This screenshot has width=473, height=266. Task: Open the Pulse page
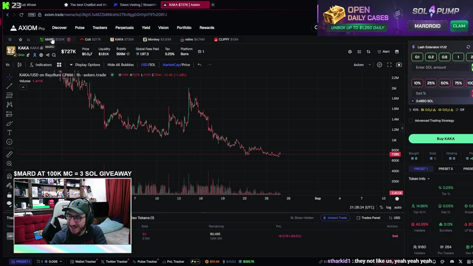tap(80, 28)
